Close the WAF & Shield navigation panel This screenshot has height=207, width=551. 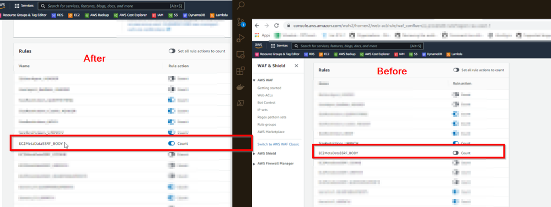click(x=296, y=66)
